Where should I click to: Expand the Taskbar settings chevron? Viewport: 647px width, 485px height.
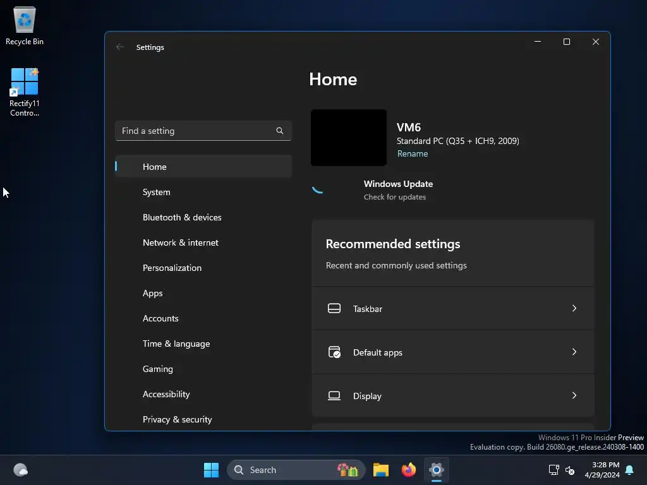(x=574, y=308)
